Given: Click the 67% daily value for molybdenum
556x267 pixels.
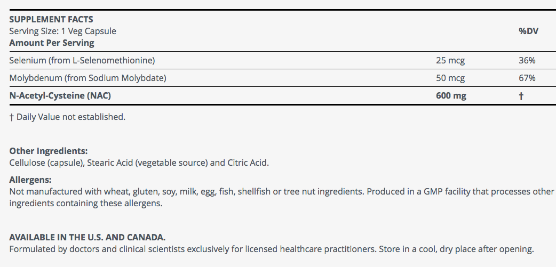Looking at the screenshot, I should click(527, 78).
